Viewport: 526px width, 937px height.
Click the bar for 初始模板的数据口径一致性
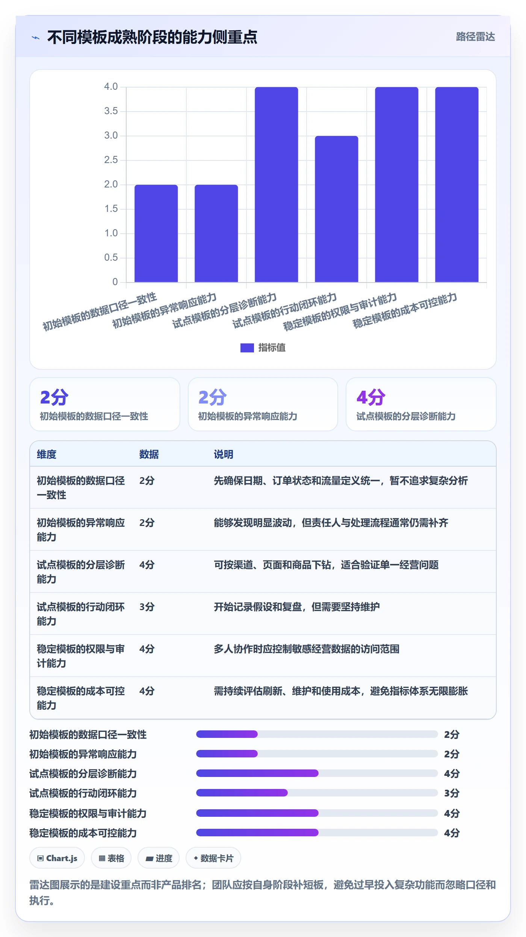point(156,233)
